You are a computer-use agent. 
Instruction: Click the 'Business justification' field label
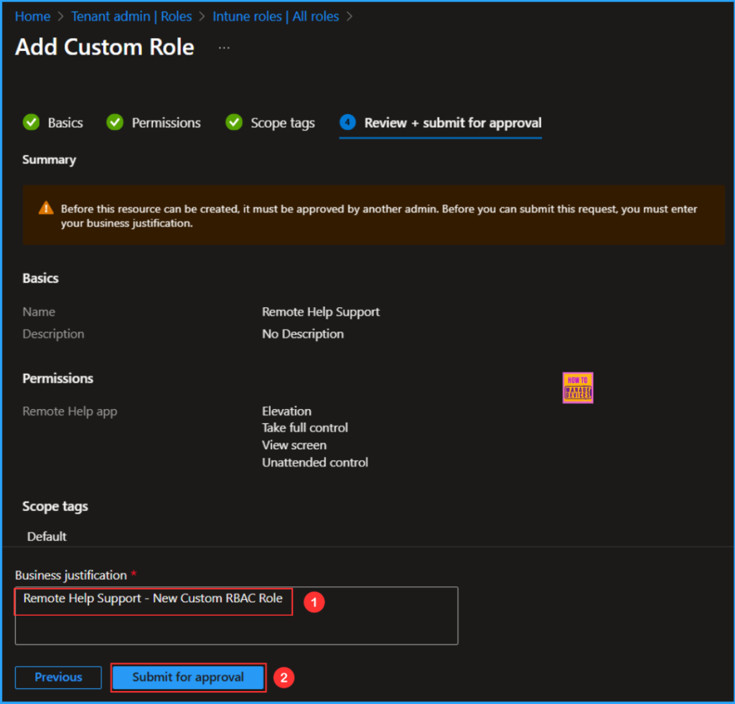point(71,575)
